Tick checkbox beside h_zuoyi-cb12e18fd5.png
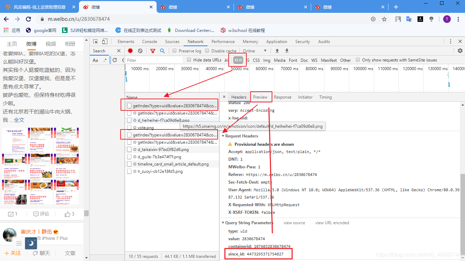 point(129,171)
